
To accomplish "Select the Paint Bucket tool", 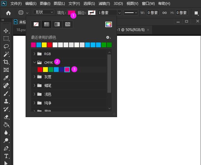I will tap(6, 125).
